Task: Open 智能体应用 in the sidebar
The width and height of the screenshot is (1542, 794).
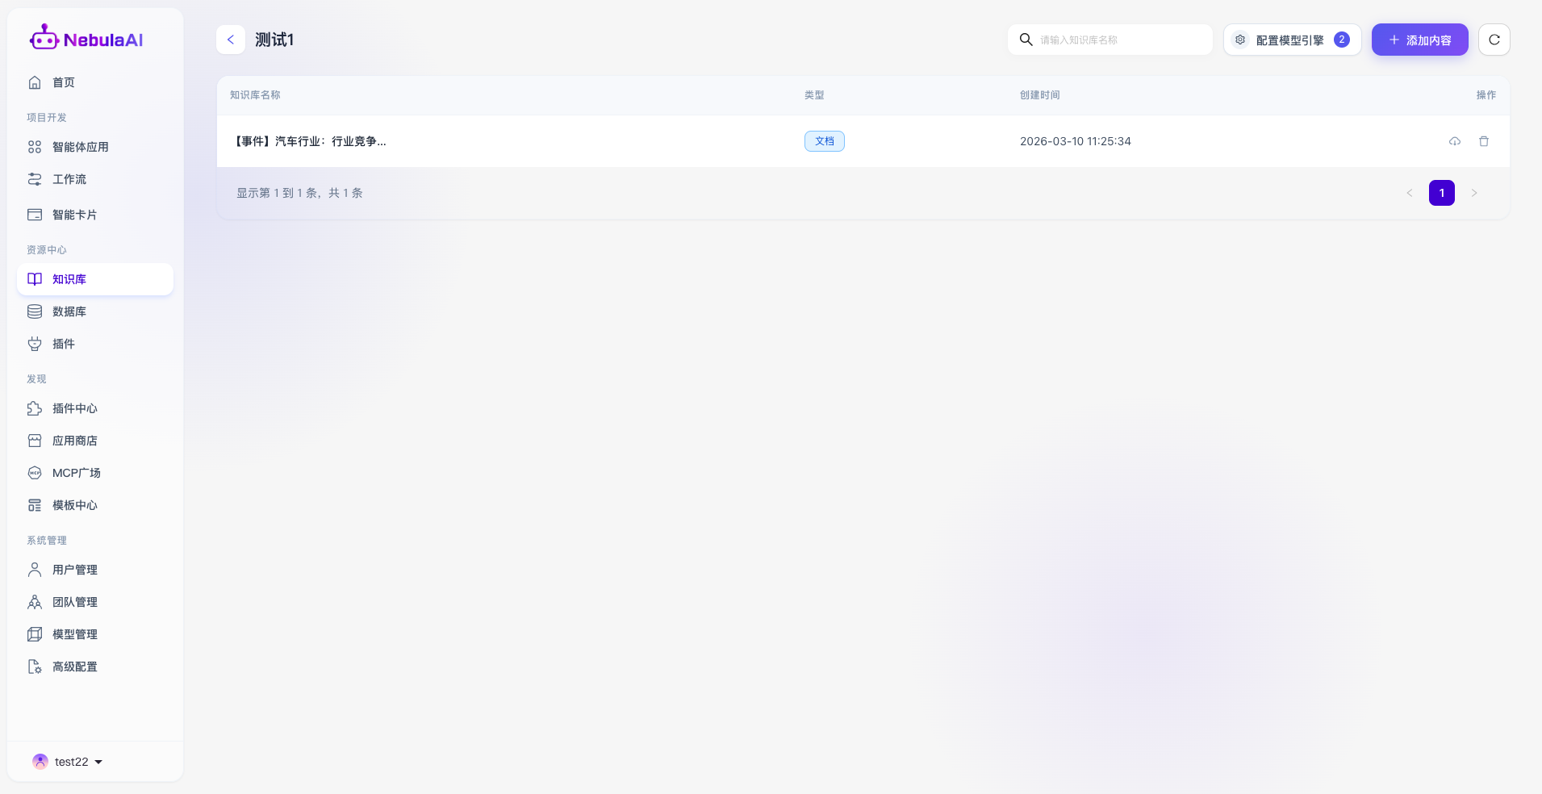Action: click(80, 147)
